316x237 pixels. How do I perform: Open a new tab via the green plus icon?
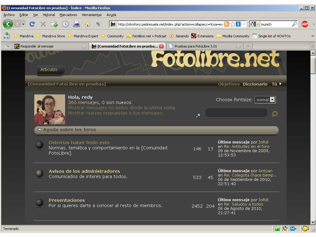point(54,24)
